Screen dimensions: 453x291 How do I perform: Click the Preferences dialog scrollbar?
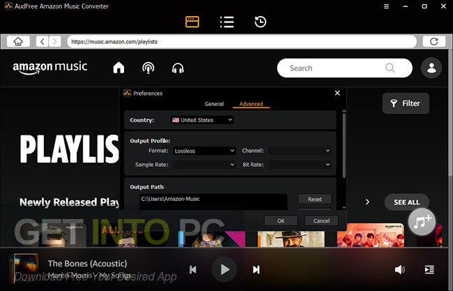point(344,145)
